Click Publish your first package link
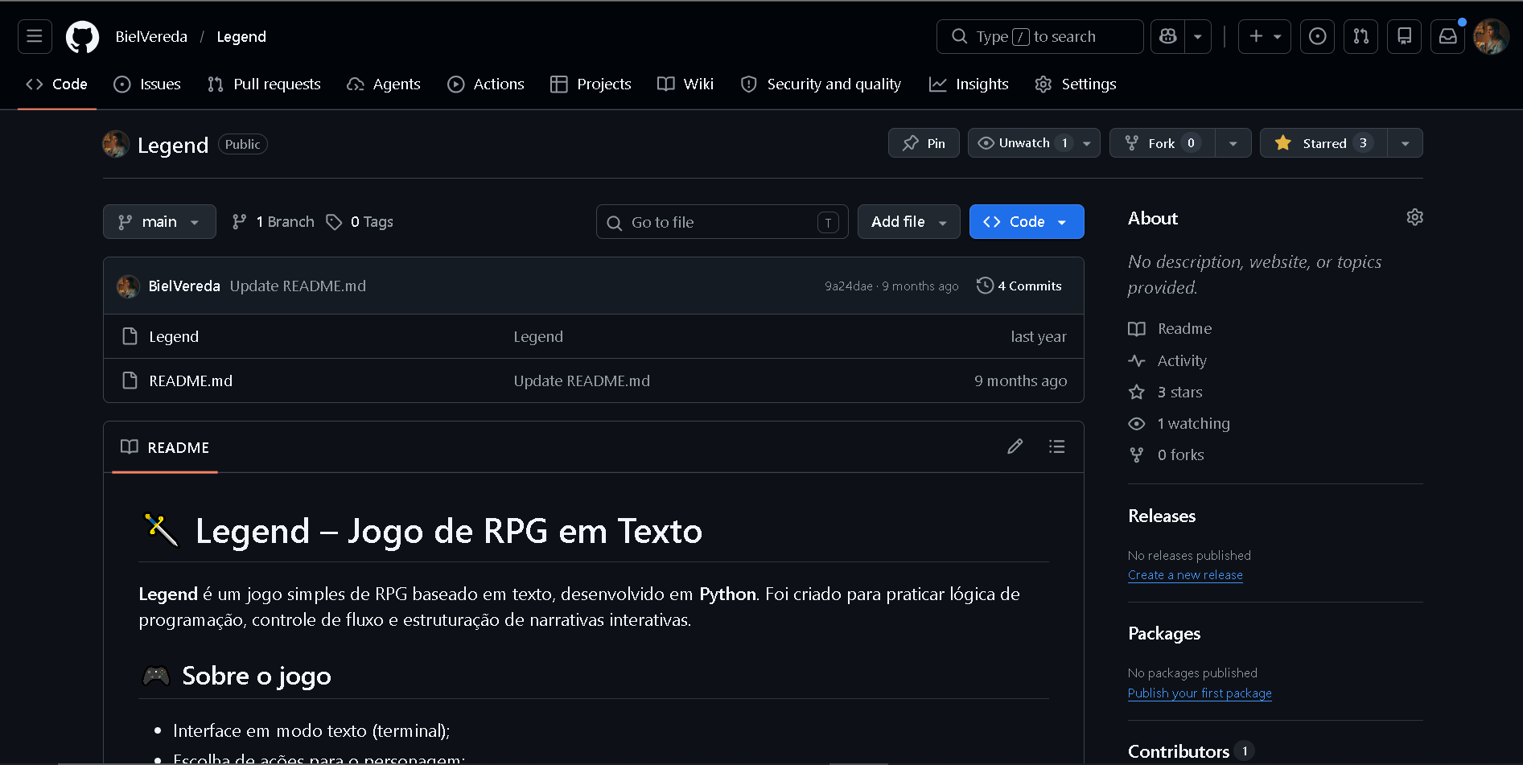Screen dimensions: 1523x765 pyautogui.click(x=1200, y=693)
